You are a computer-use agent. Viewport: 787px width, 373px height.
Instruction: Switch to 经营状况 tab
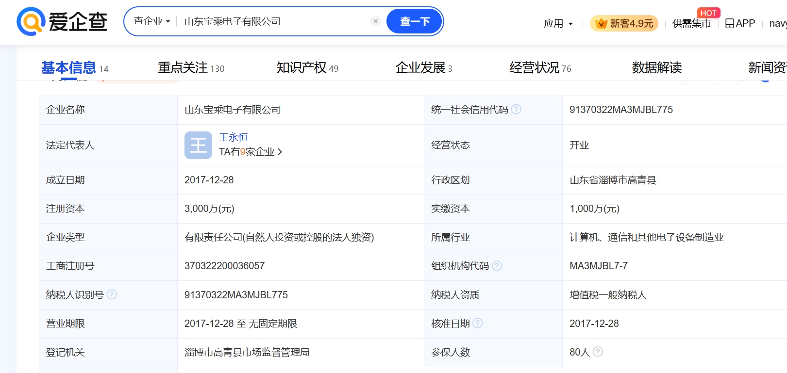pyautogui.click(x=540, y=67)
